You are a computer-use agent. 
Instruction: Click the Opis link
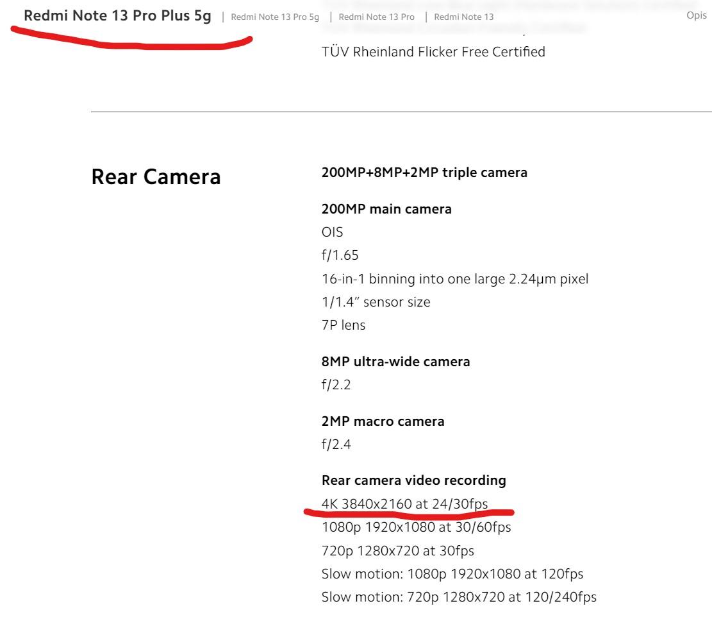point(696,16)
